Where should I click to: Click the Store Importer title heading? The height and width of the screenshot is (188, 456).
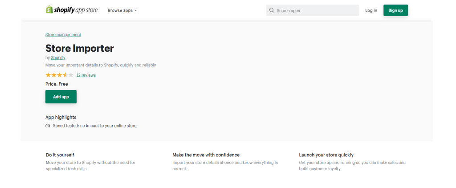click(80, 48)
